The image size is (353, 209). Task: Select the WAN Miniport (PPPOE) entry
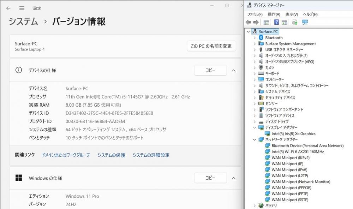(291, 187)
